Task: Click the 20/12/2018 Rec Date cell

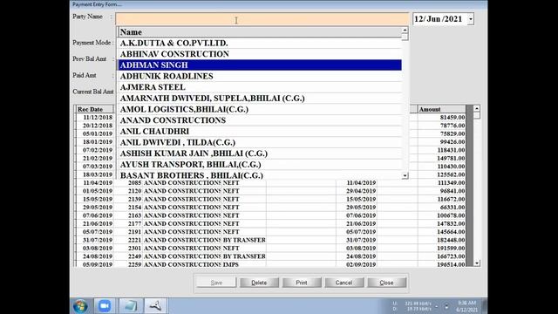Action: [x=95, y=126]
